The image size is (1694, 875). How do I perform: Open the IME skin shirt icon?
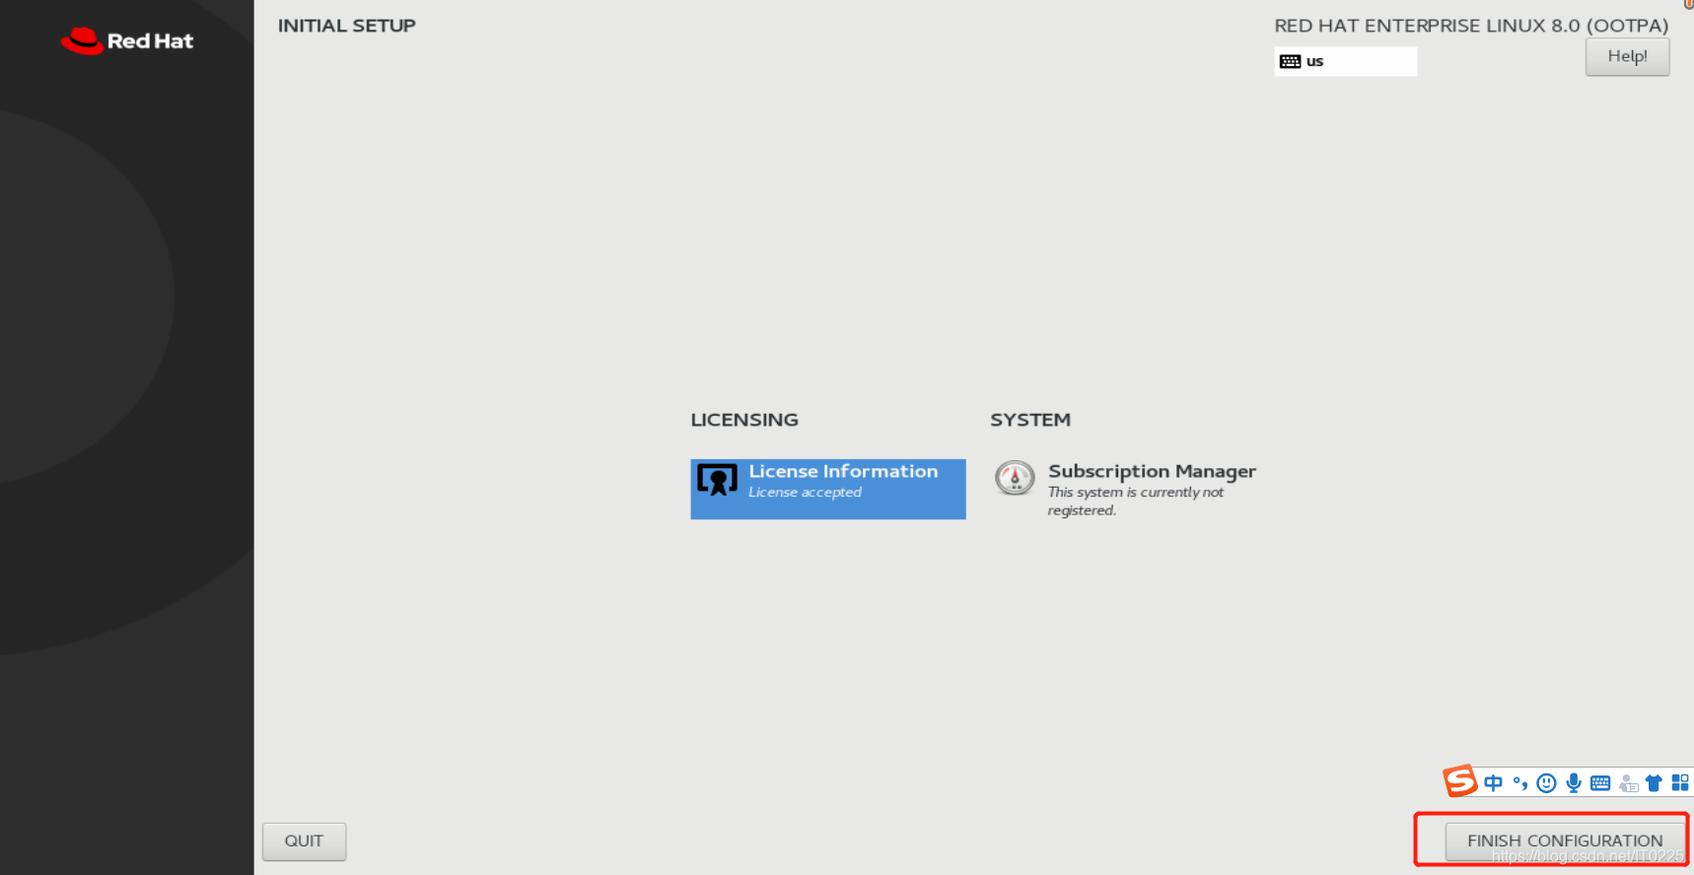click(1654, 783)
